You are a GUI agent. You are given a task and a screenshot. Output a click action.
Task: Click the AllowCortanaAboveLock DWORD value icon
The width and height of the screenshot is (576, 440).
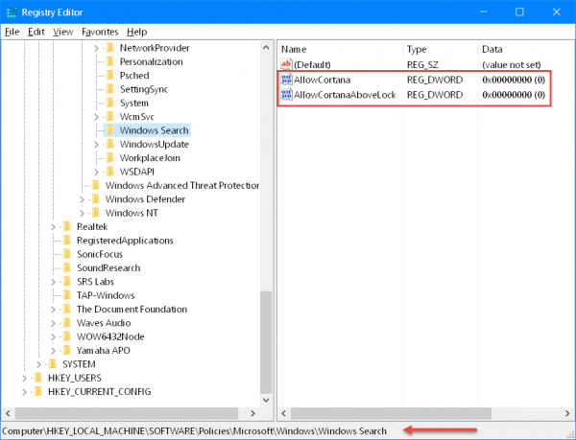[286, 94]
